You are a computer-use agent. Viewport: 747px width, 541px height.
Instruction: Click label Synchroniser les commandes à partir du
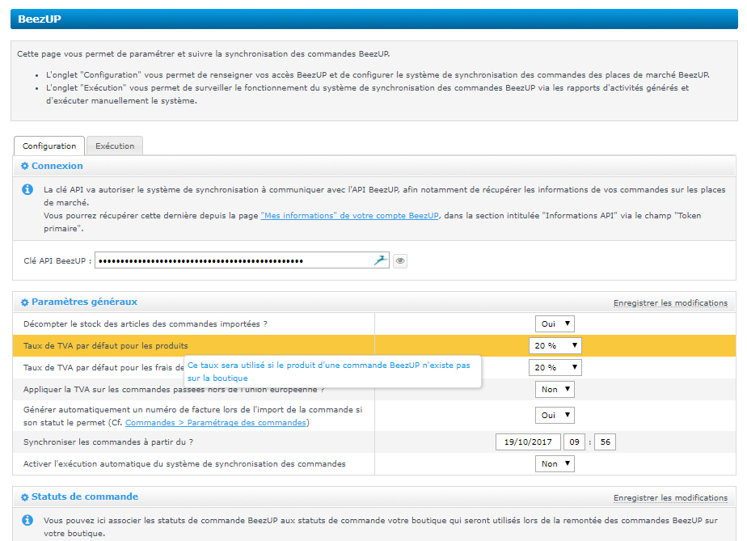tap(108, 442)
